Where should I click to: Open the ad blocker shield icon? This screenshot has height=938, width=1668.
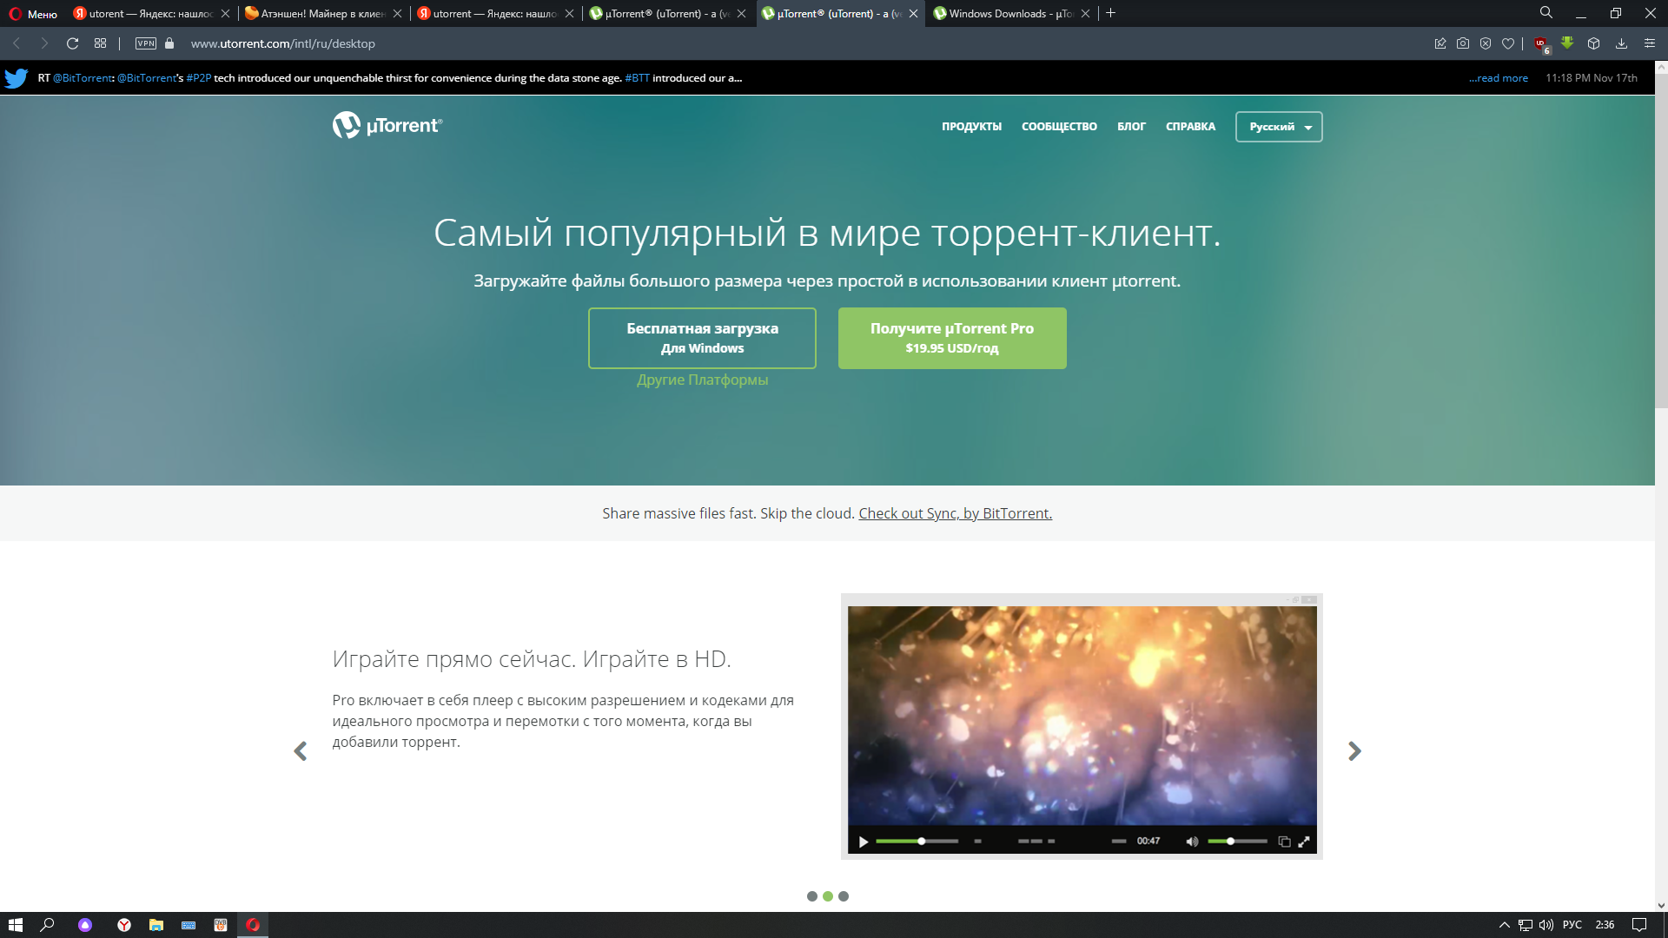pos(1486,43)
